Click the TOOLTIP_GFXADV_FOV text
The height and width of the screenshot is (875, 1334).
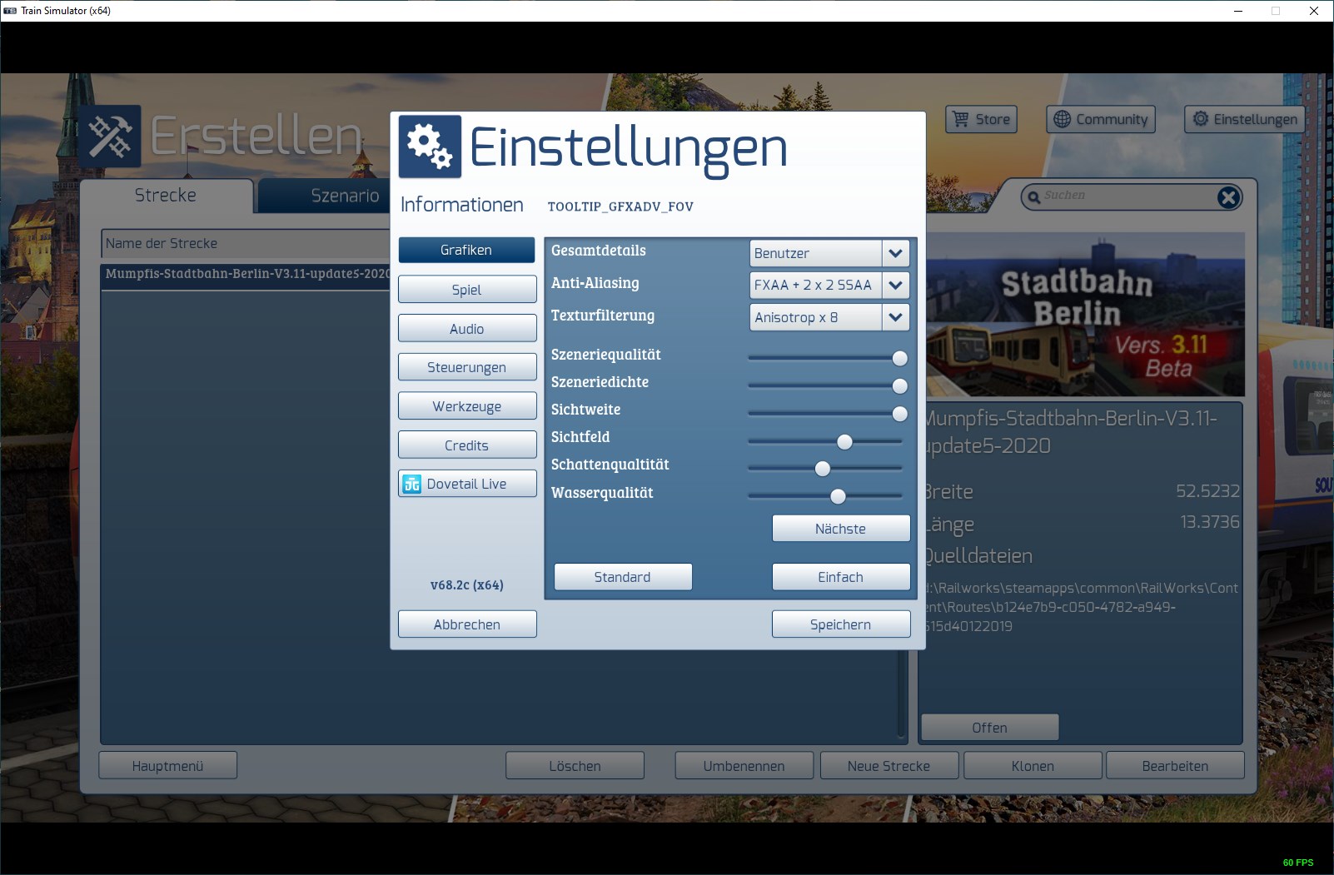(620, 206)
